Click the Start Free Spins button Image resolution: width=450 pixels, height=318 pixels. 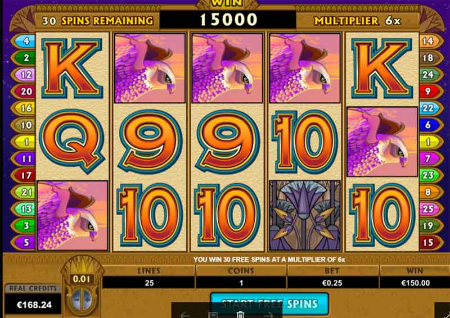pos(269,303)
